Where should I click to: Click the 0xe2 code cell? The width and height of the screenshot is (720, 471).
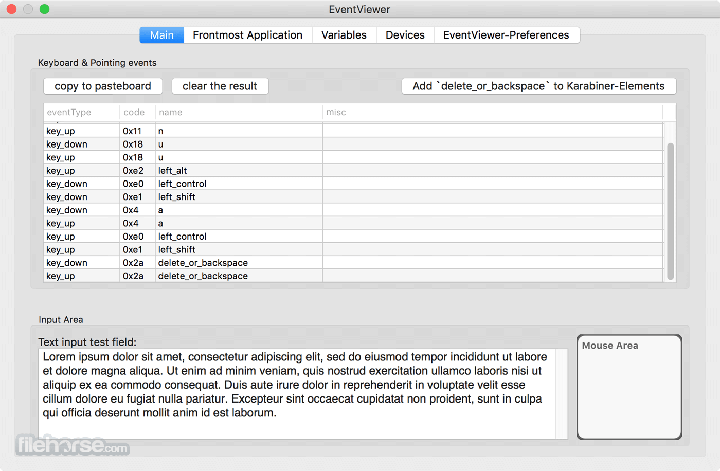click(x=137, y=171)
